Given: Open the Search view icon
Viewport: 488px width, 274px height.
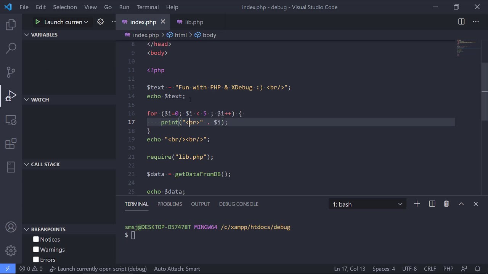Looking at the screenshot, I should pos(11,48).
